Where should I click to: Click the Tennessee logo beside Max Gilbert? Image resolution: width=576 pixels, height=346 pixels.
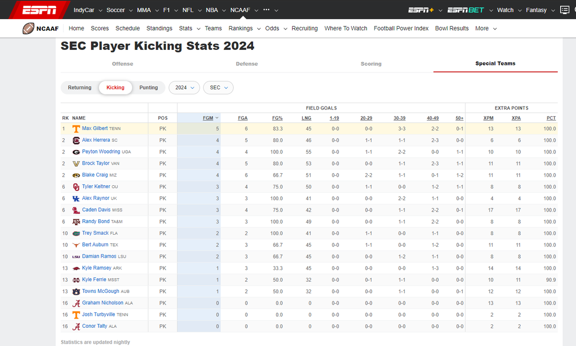pyautogui.click(x=76, y=129)
